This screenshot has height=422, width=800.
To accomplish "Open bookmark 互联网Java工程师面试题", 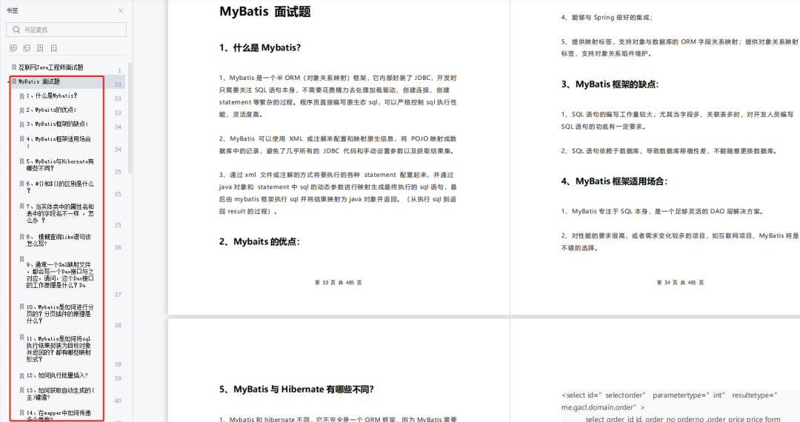I will 51,67.
